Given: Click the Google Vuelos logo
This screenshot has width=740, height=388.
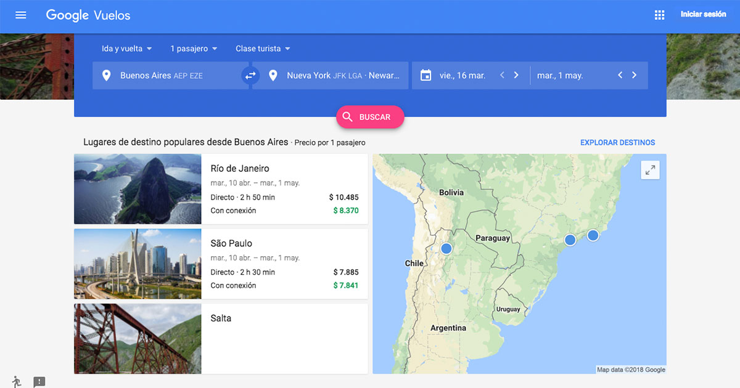Looking at the screenshot, I should coord(88,15).
